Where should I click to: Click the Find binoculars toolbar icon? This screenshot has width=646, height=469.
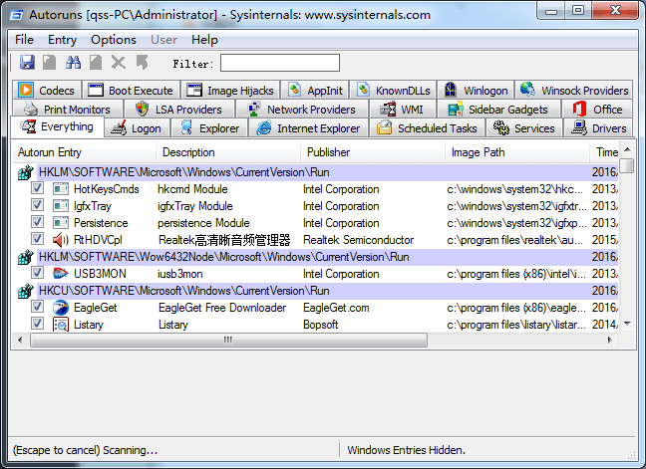pos(73,63)
